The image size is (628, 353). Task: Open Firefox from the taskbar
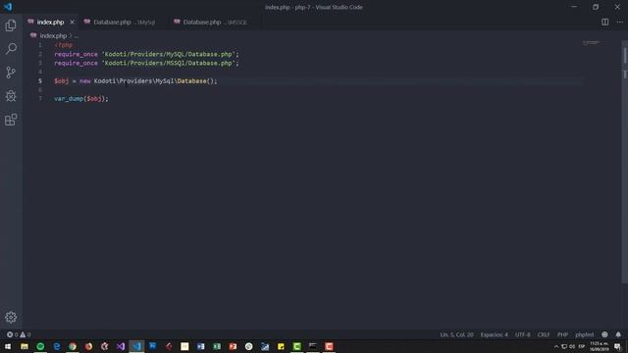88,346
